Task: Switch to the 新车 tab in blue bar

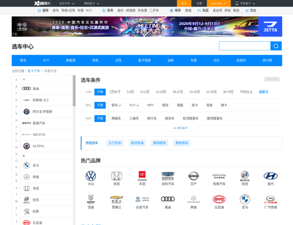Action: click(x=23, y=60)
